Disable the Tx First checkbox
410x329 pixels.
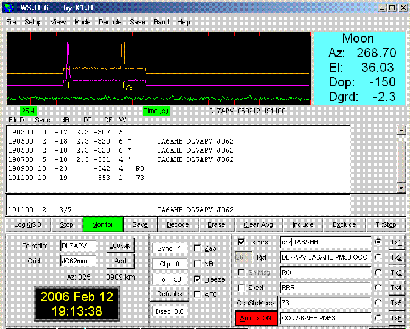point(241,242)
